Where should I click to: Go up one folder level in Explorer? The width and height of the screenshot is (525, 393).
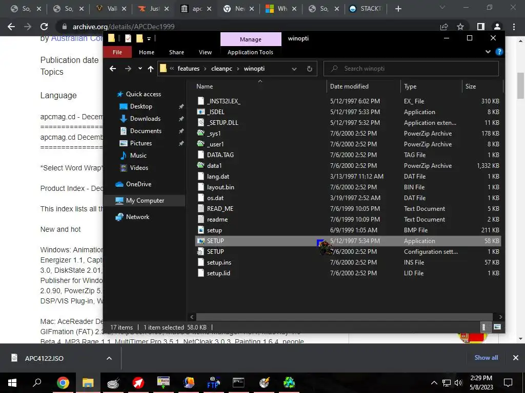[x=151, y=69]
